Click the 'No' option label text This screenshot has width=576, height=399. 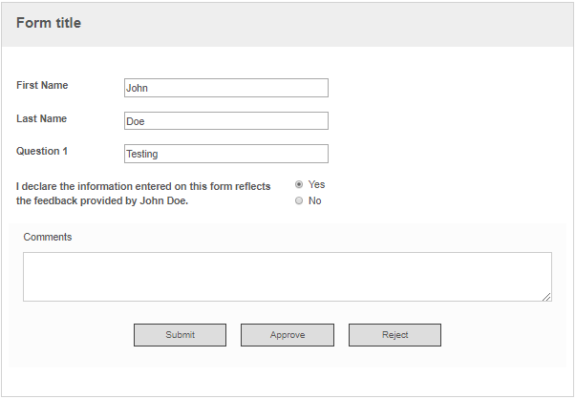pos(315,200)
